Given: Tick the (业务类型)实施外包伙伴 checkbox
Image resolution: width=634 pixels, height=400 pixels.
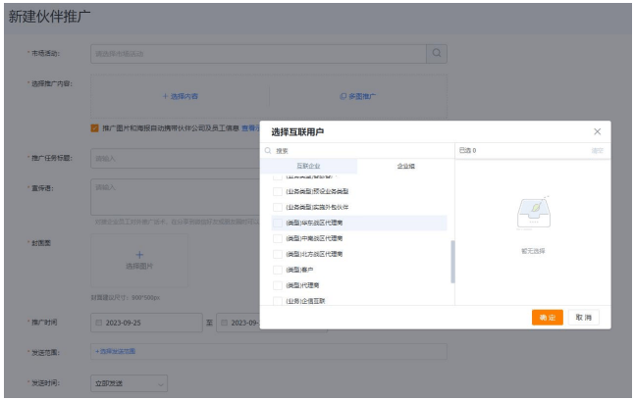Looking at the screenshot, I should click(278, 207).
